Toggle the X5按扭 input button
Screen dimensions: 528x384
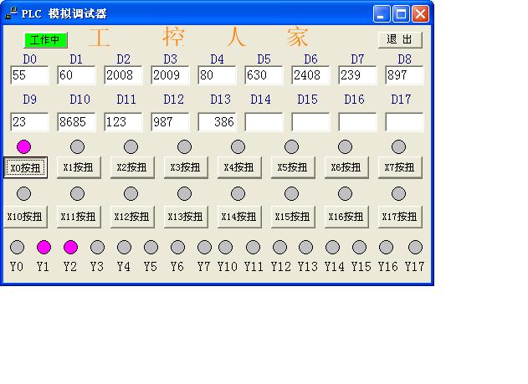tap(292, 167)
